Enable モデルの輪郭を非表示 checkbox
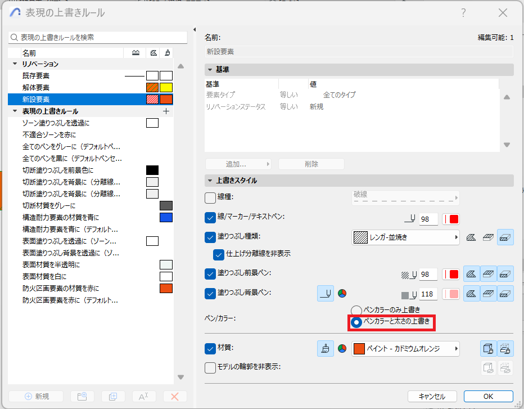 [210, 368]
